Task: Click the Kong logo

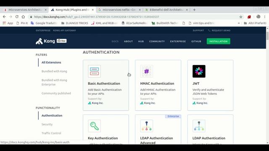Action: pos(45,41)
